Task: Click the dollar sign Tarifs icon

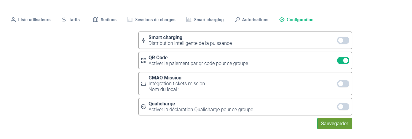Action: pos(64,20)
